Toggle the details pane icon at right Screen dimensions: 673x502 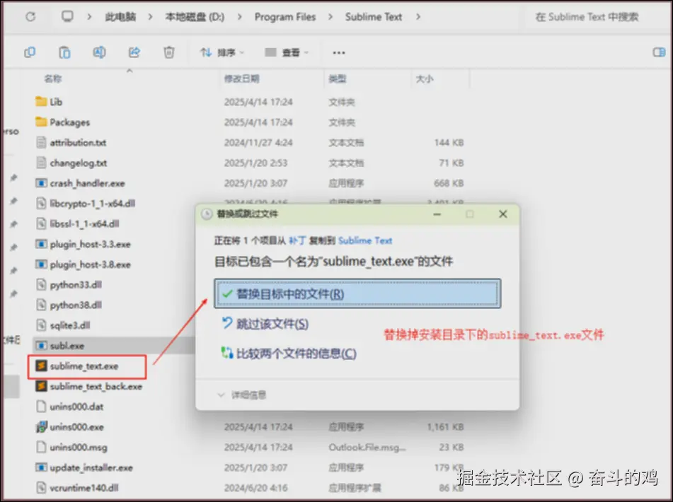659,52
